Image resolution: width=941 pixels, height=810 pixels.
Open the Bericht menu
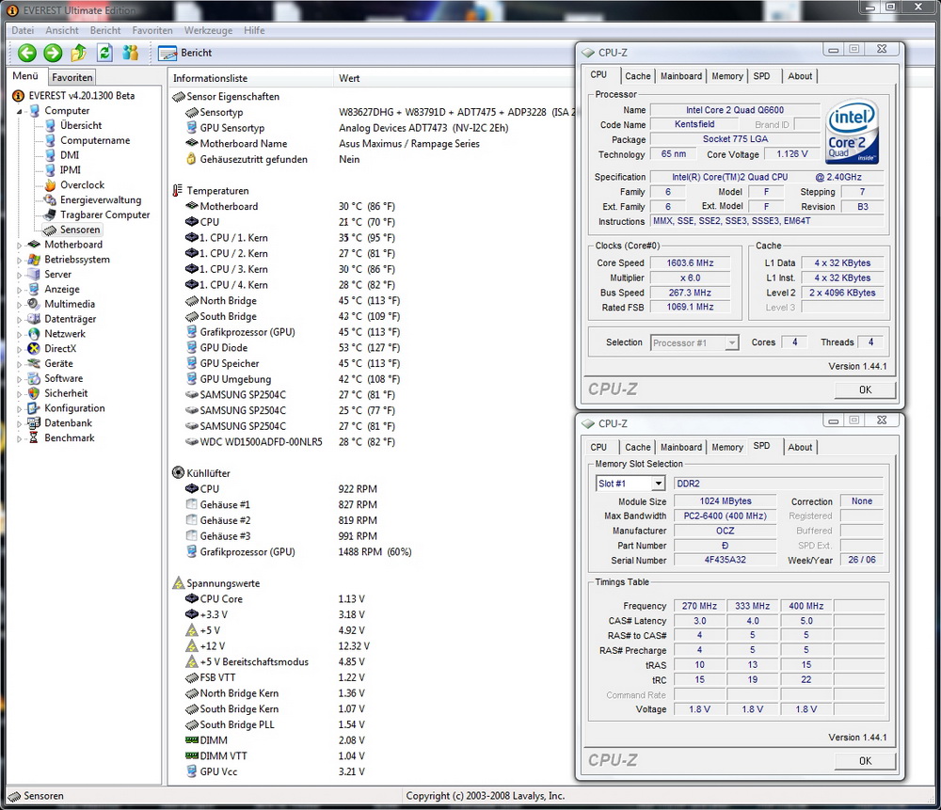click(105, 30)
